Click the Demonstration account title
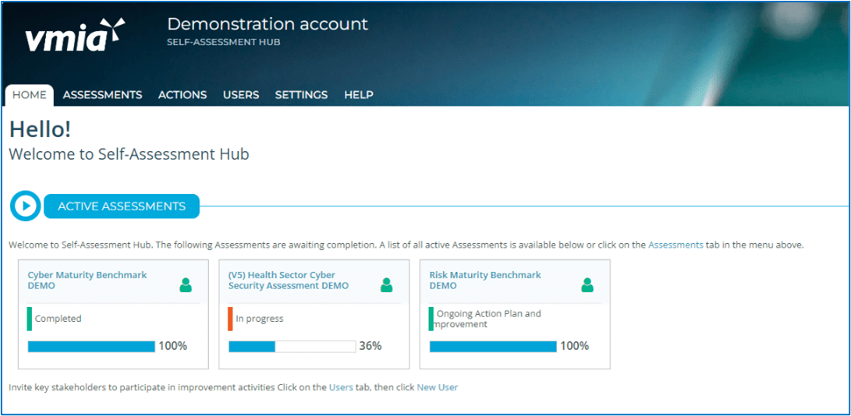 268,24
